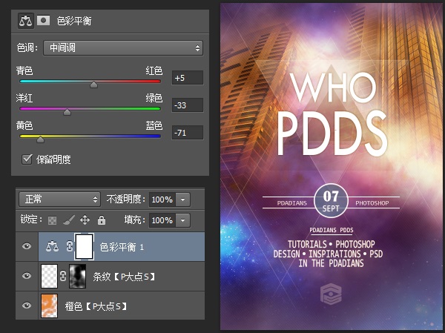Click the 黄色 yellow label
The height and width of the screenshot is (333, 445).
pos(24,125)
